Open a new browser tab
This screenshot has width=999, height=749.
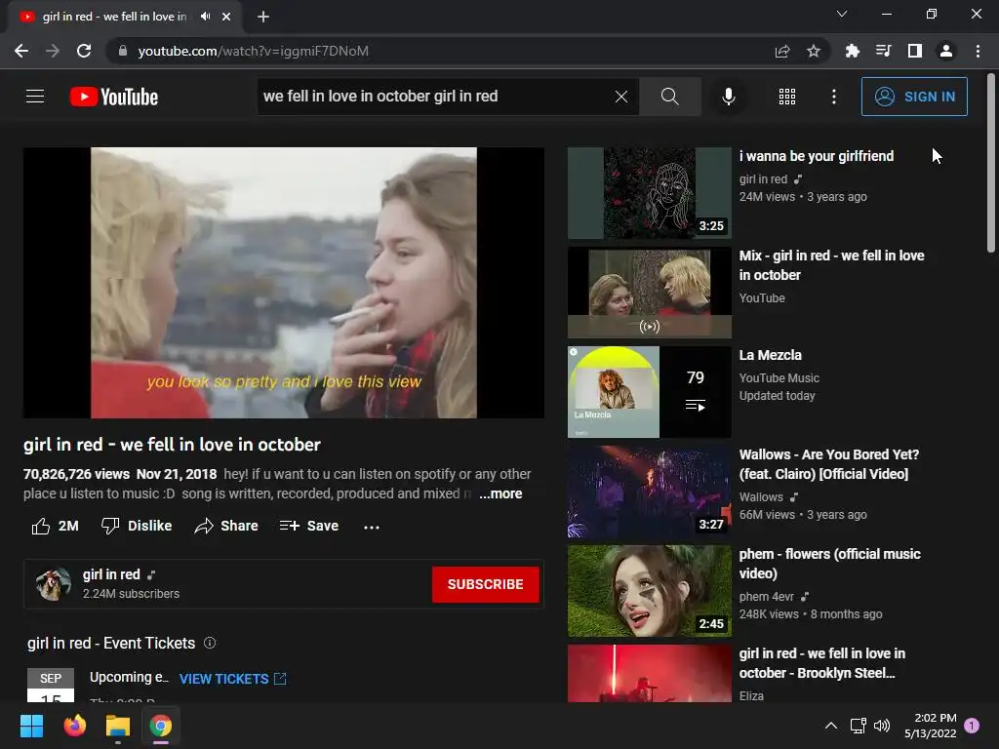(x=263, y=17)
